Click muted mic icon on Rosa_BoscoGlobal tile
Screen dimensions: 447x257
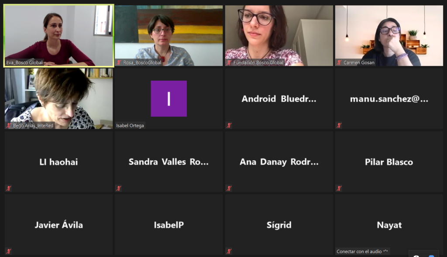pos(119,62)
